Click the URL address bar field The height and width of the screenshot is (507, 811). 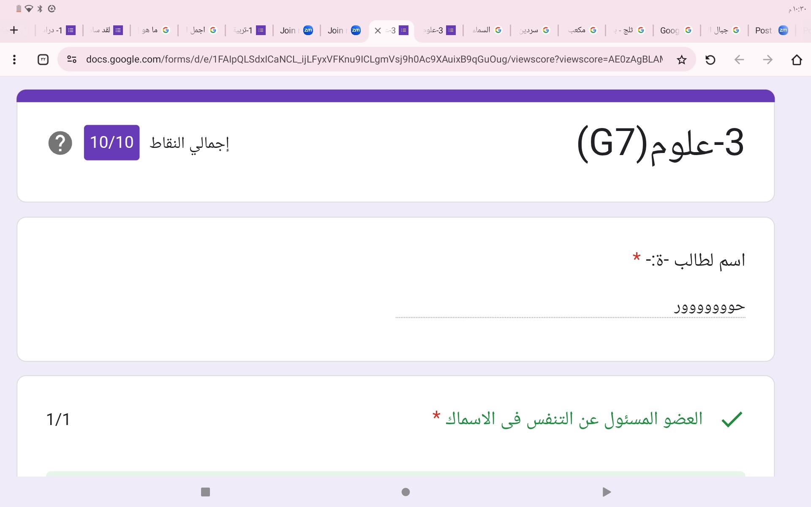coord(374,60)
